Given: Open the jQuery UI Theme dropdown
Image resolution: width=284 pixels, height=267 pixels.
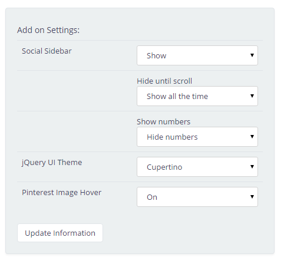Looking at the screenshot, I should (197, 167).
